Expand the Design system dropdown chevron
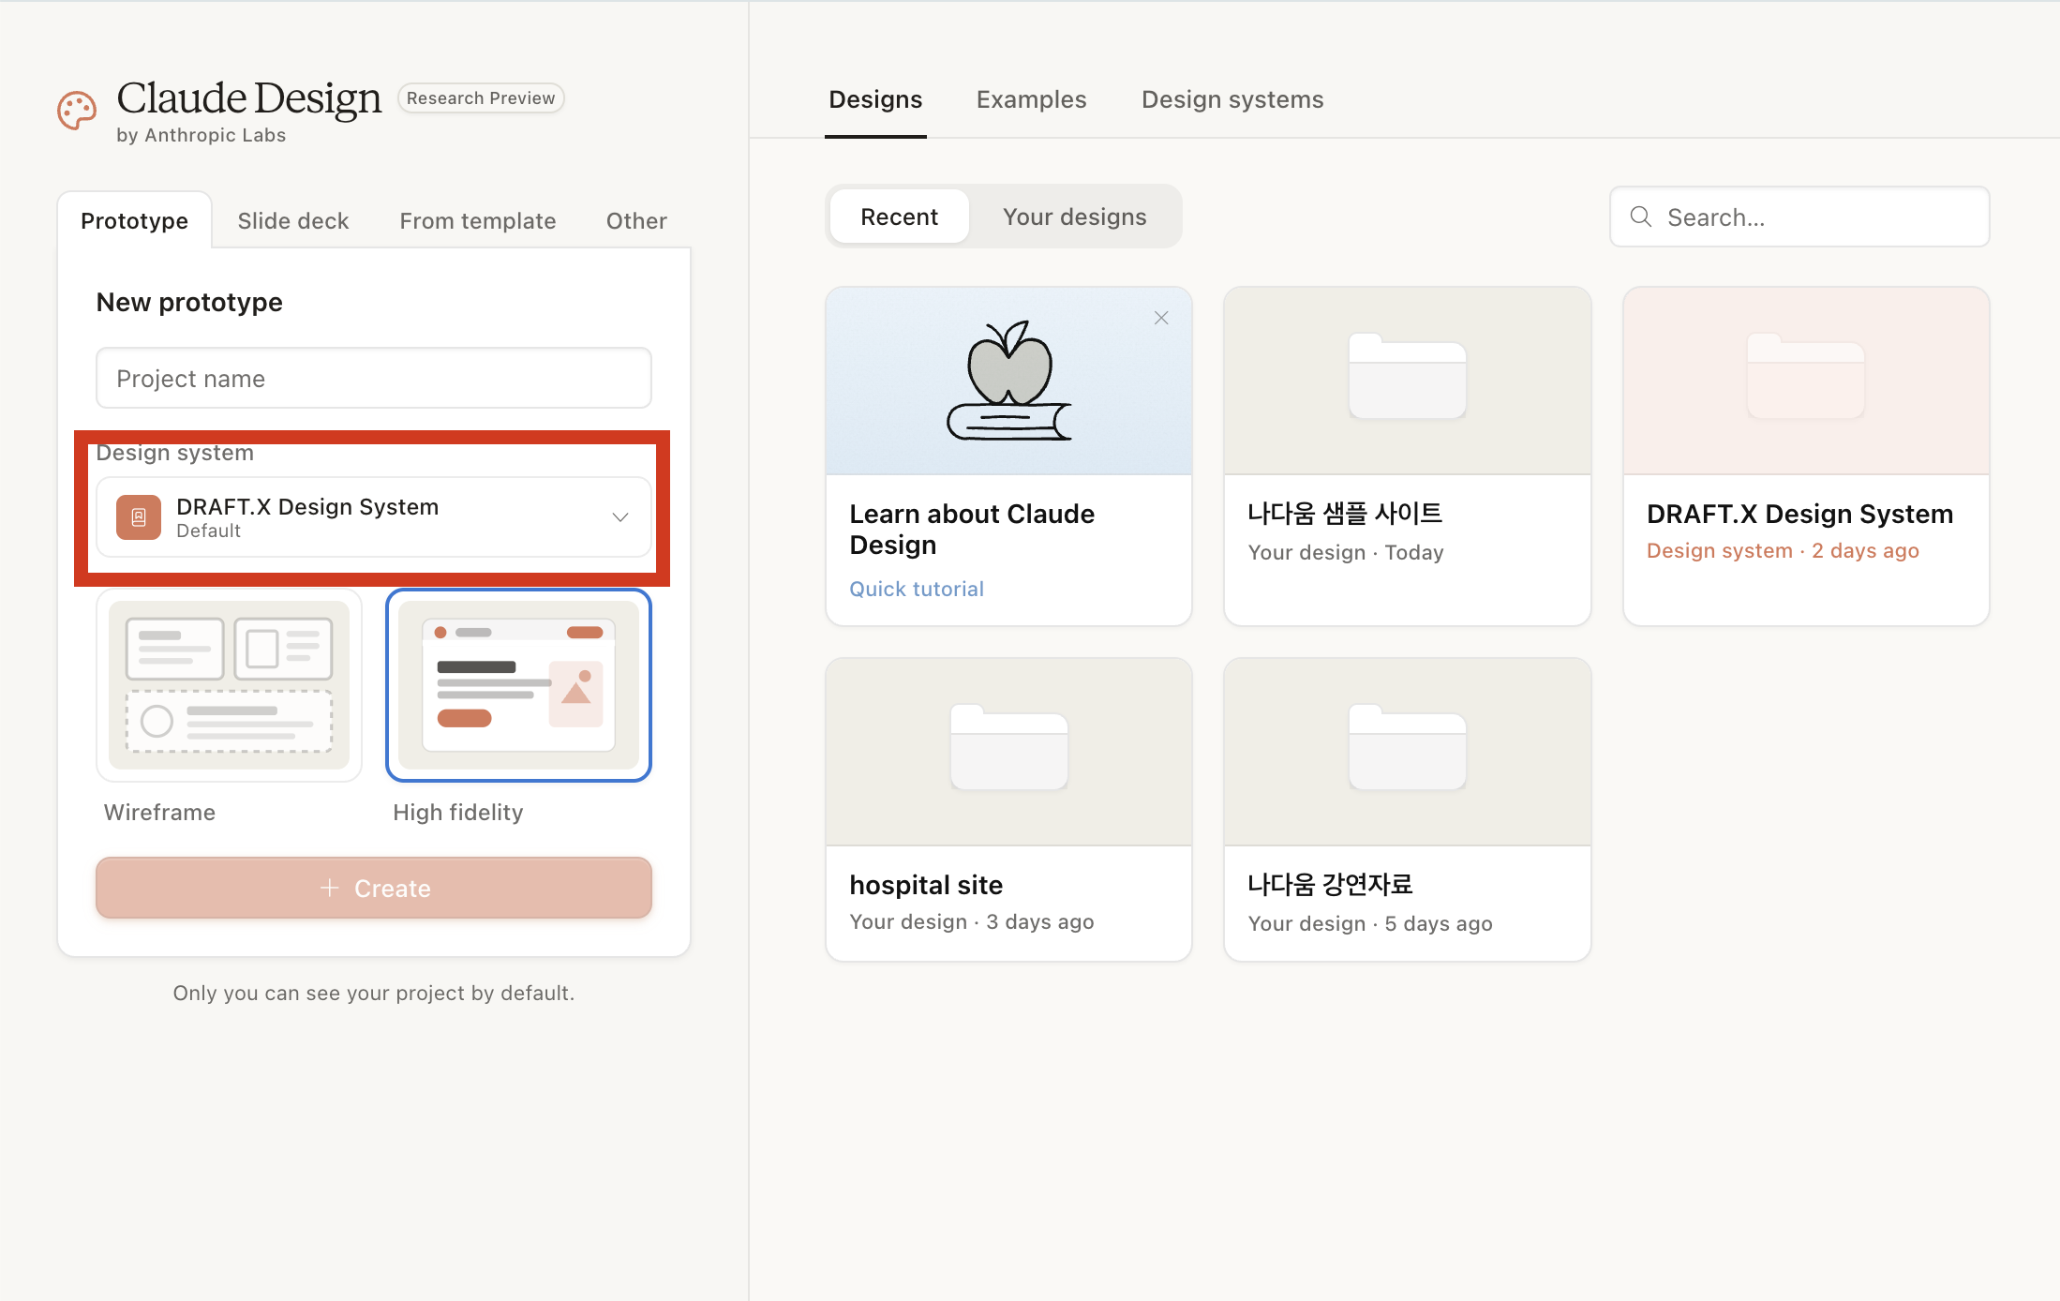2060x1301 pixels. click(620, 517)
